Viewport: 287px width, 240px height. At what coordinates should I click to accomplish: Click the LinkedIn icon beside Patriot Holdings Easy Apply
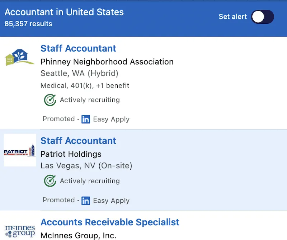click(86, 201)
